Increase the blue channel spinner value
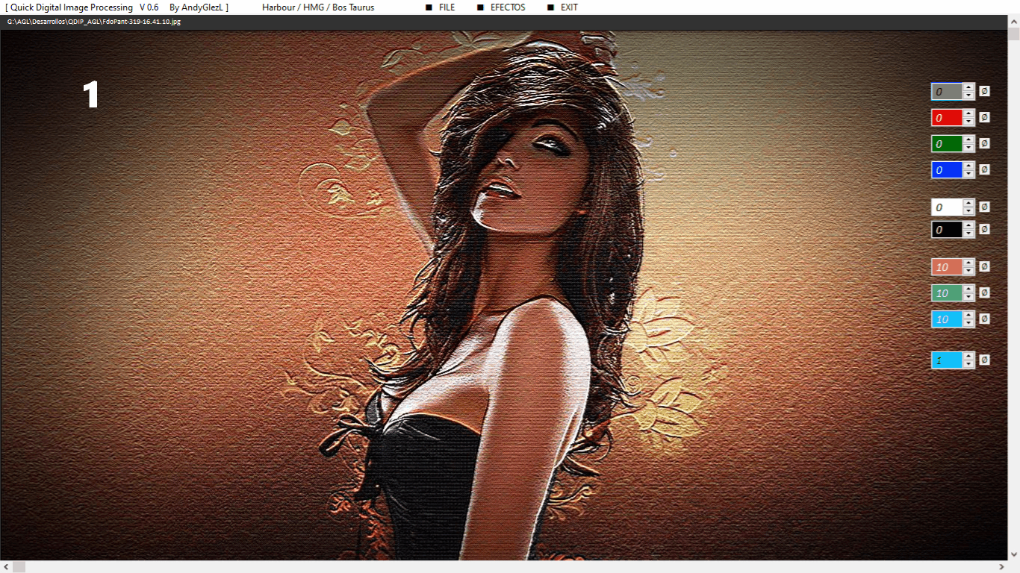The width and height of the screenshot is (1020, 573). coord(968,166)
